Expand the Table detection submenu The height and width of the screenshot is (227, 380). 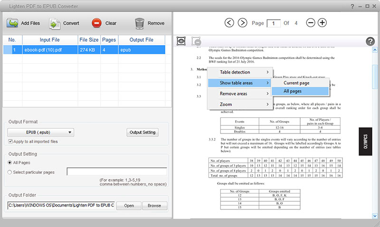coord(240,72)
